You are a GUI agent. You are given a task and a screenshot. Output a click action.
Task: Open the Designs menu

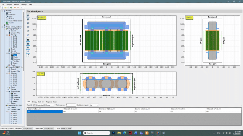[x=9, y=5]
